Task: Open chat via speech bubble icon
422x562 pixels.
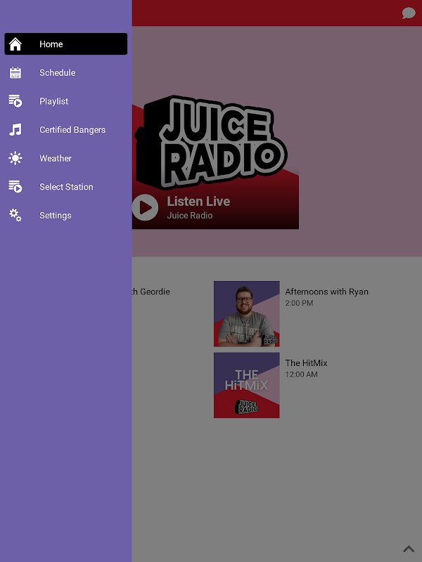Action: point(409,13)
